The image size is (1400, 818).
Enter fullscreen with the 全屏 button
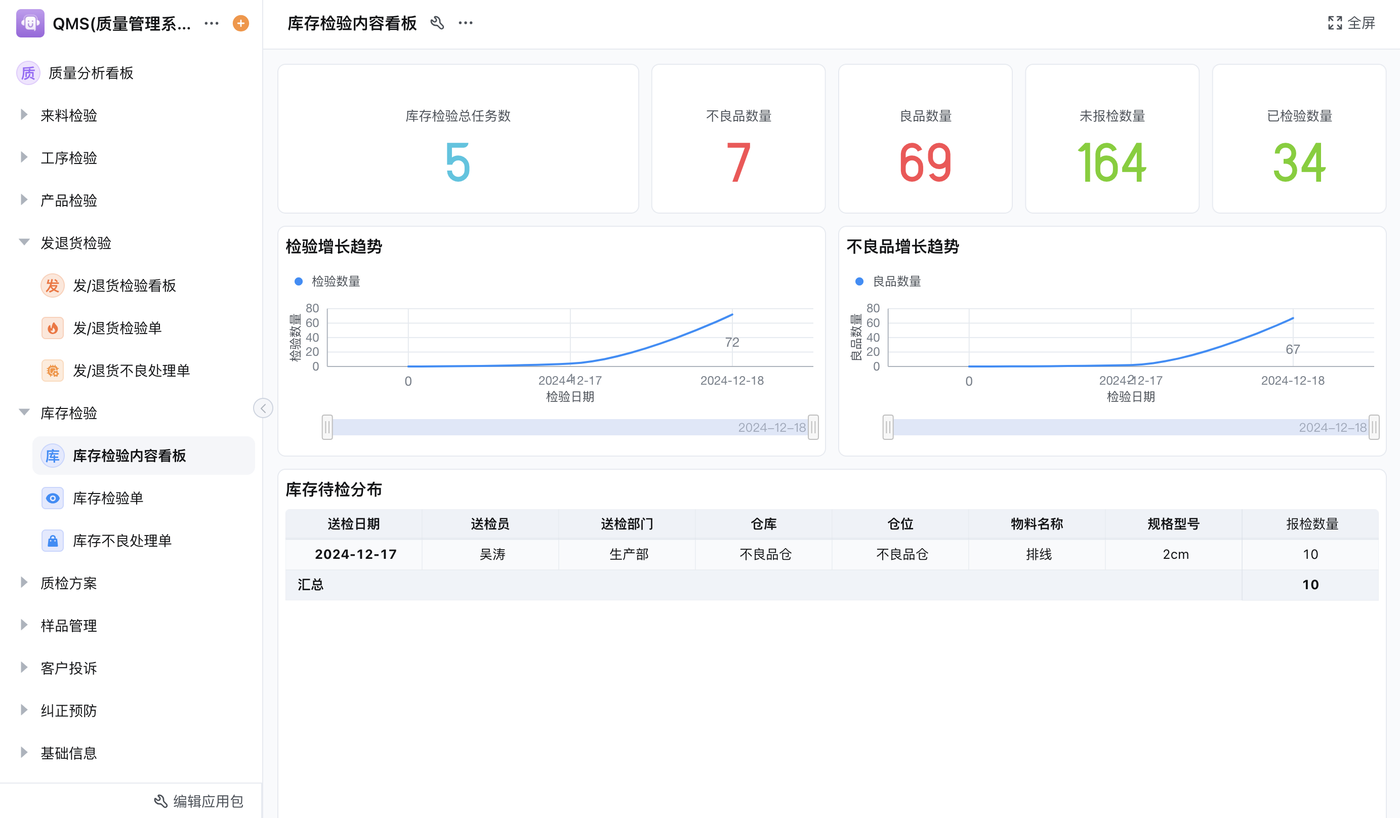tap(1352, 23)
